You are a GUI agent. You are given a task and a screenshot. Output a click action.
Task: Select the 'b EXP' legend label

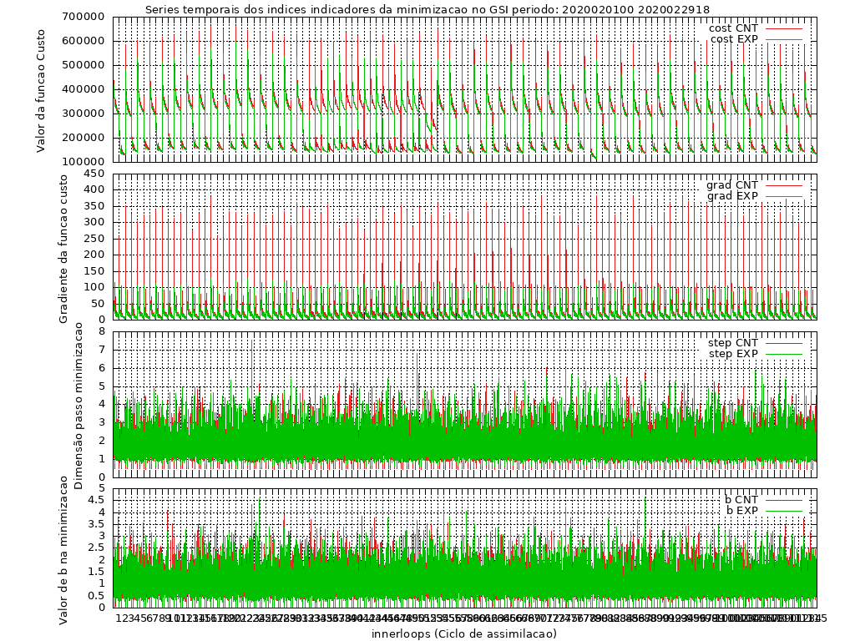point(741,510)
